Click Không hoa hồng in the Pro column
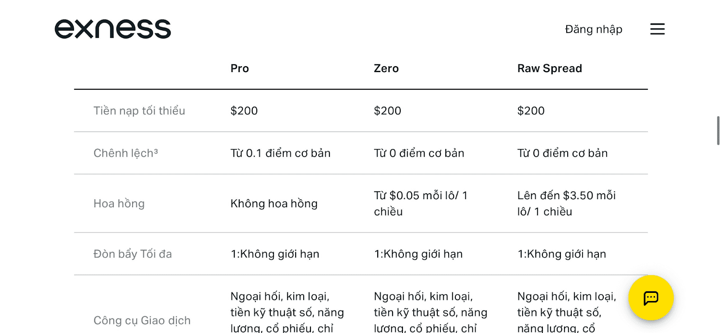 pyautogui.click(x=273, y=203)
